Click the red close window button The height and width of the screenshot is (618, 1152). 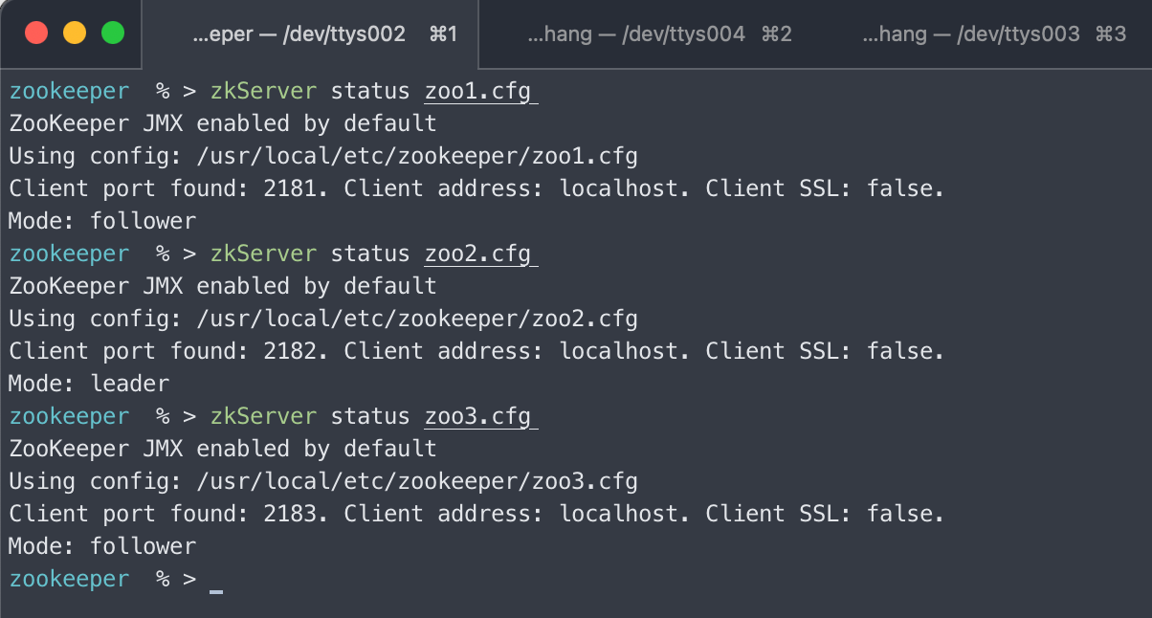pos(36,33)
